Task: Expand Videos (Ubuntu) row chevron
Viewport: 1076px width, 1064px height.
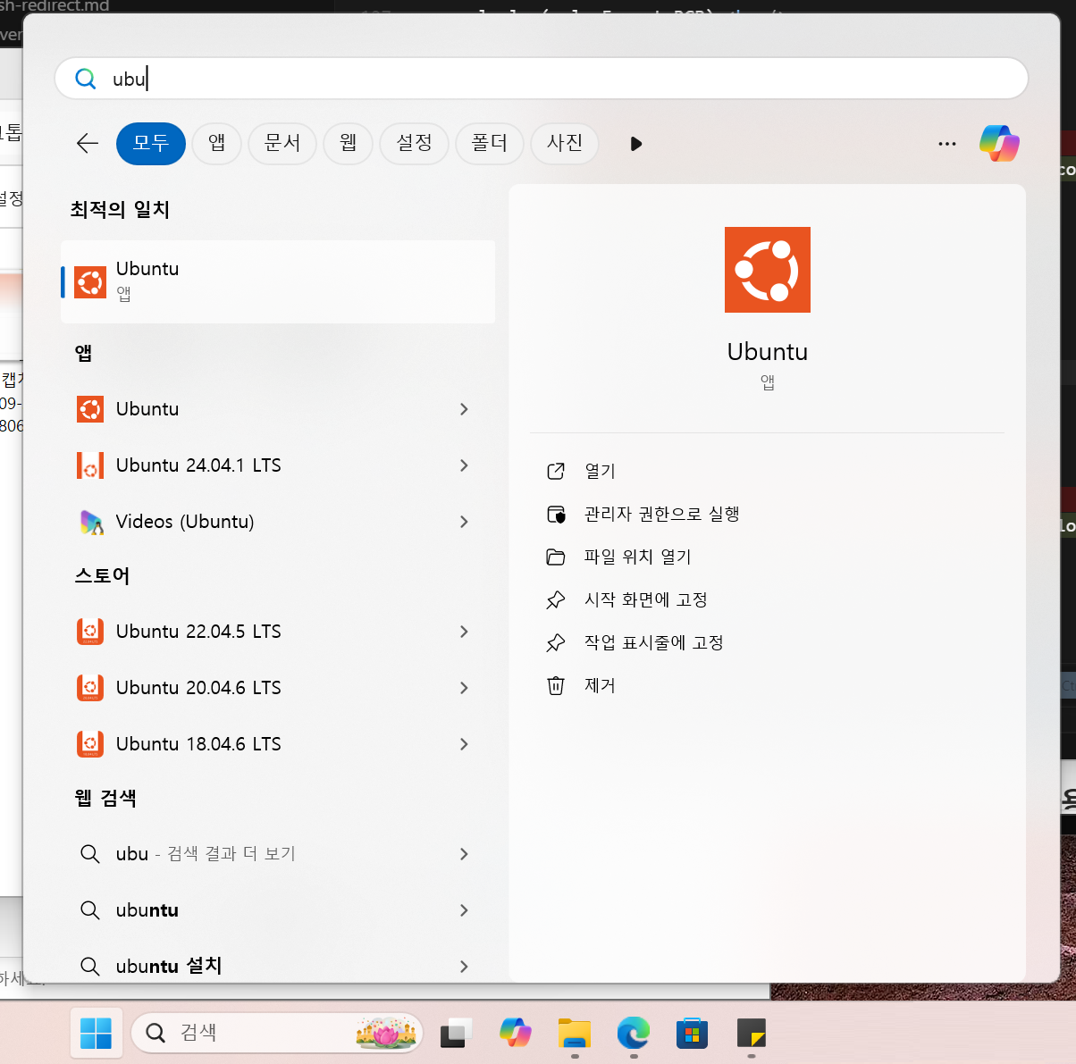Action: pos(464,522)
